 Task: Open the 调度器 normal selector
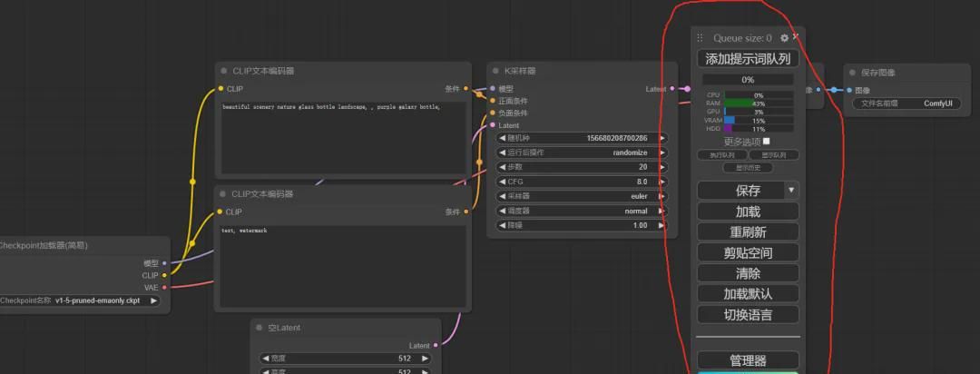[x=582, y=211]
